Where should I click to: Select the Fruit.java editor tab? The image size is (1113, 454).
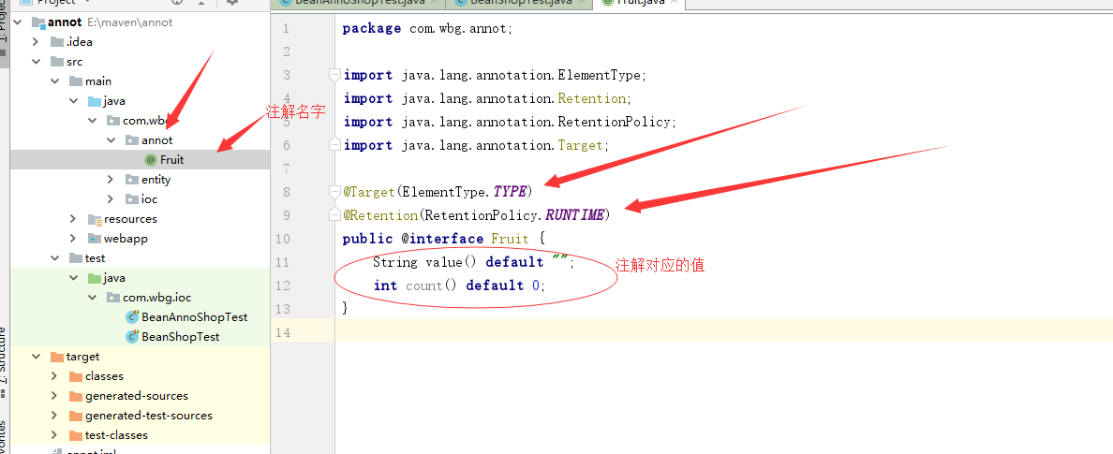coord(639,3)
